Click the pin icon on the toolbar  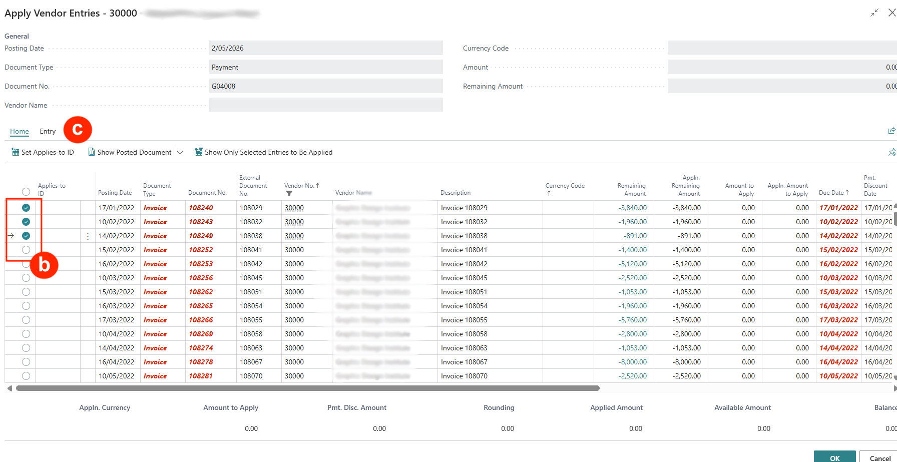pos(891,152)
